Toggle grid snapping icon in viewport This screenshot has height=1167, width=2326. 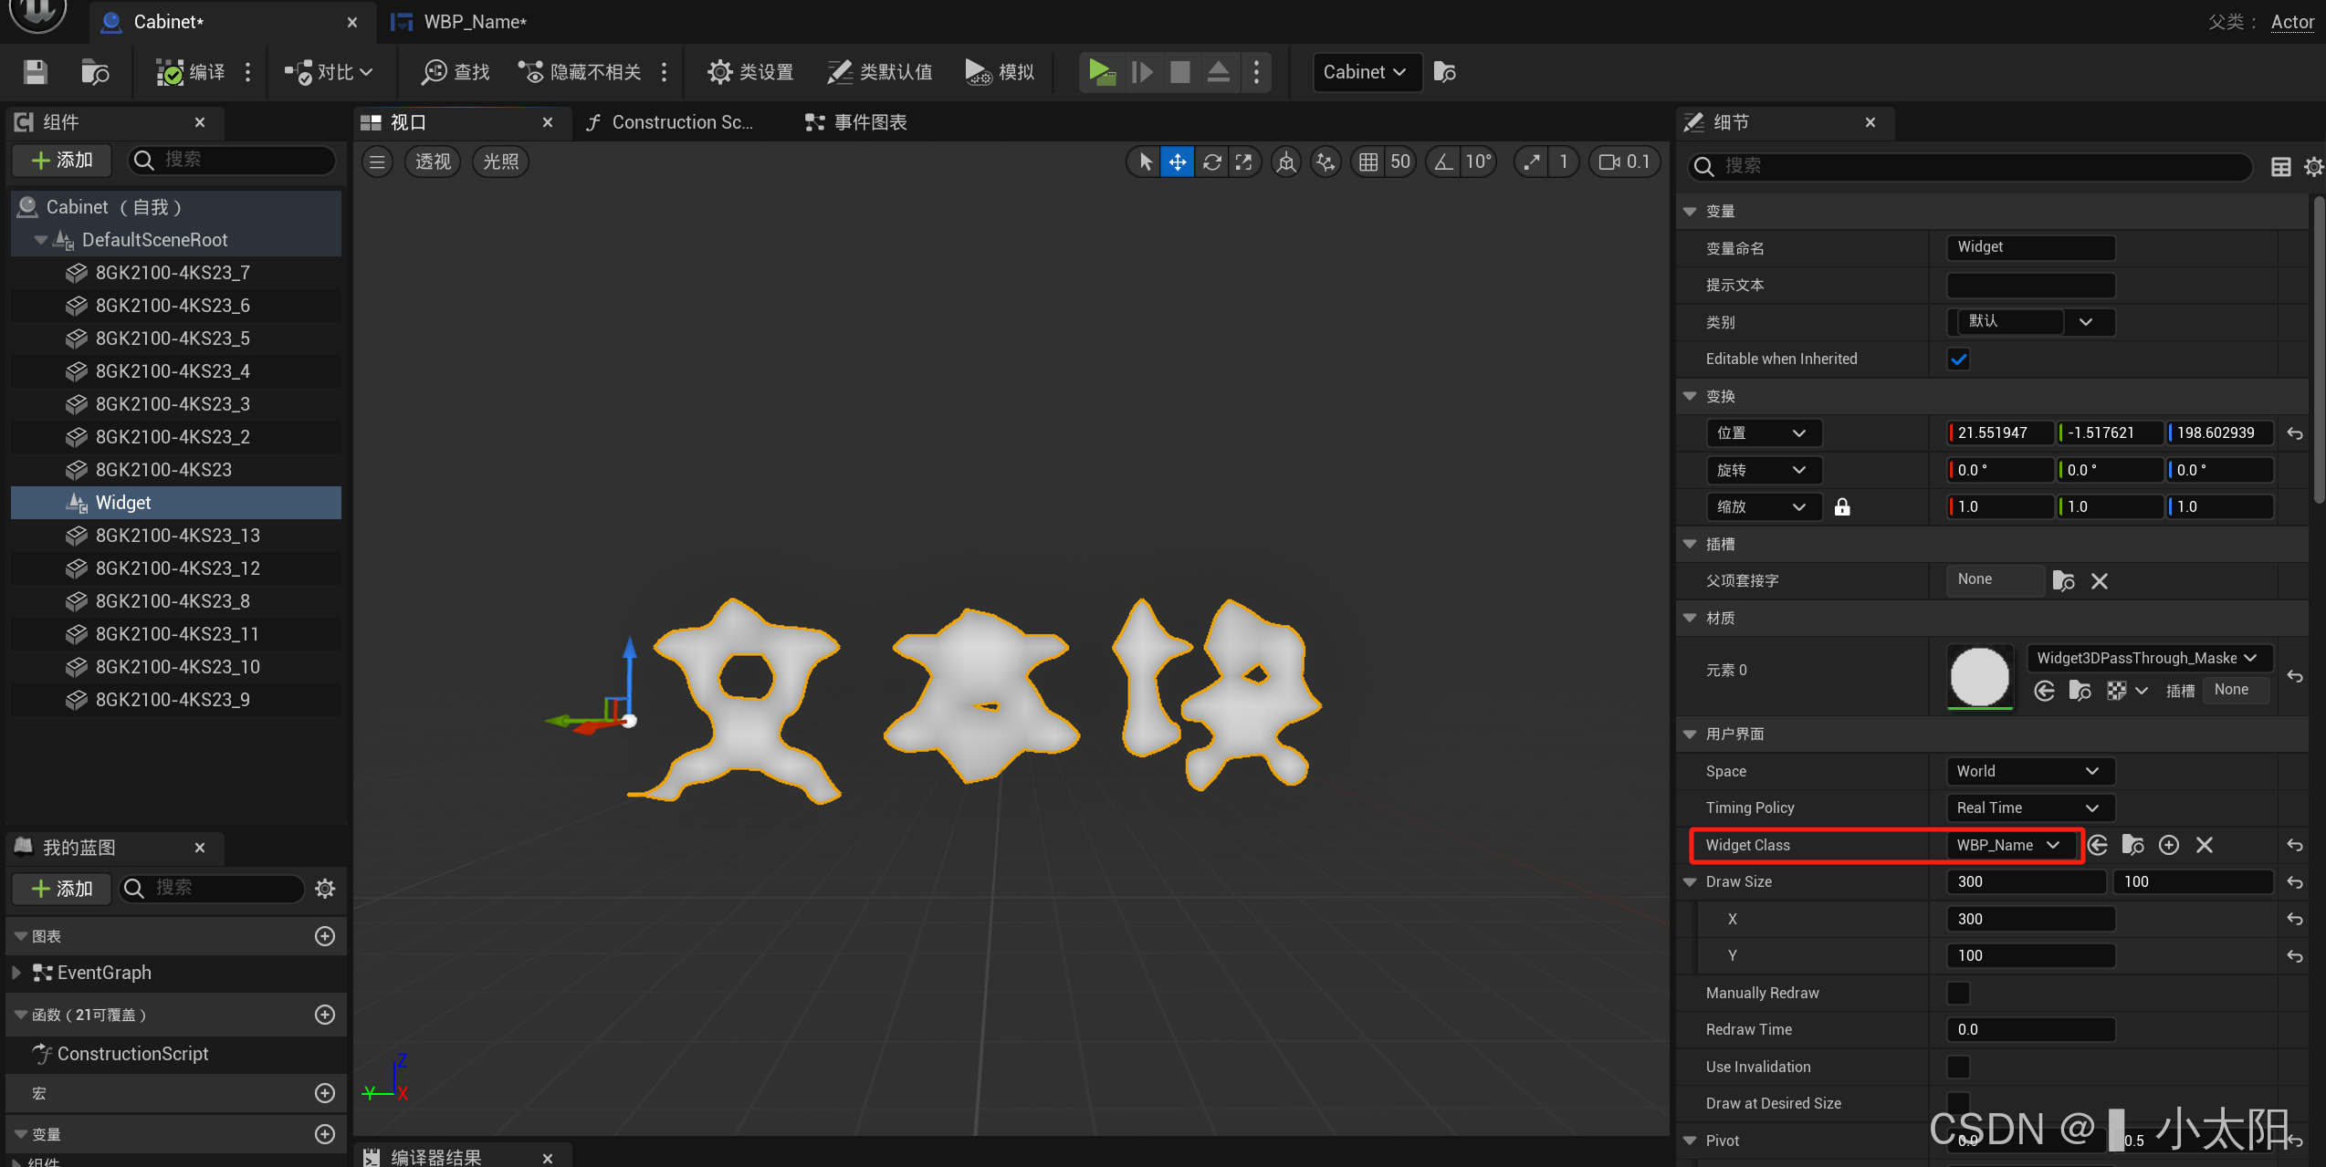(x=1367, y=162)
